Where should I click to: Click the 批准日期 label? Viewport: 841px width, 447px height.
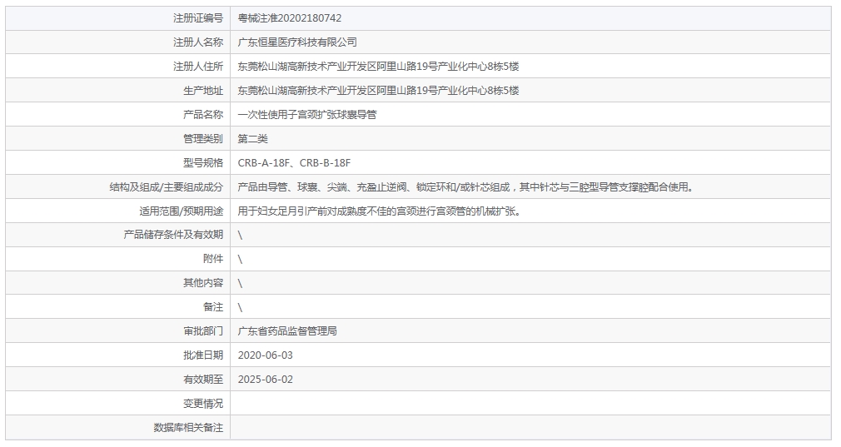click(x=202, y=355)
